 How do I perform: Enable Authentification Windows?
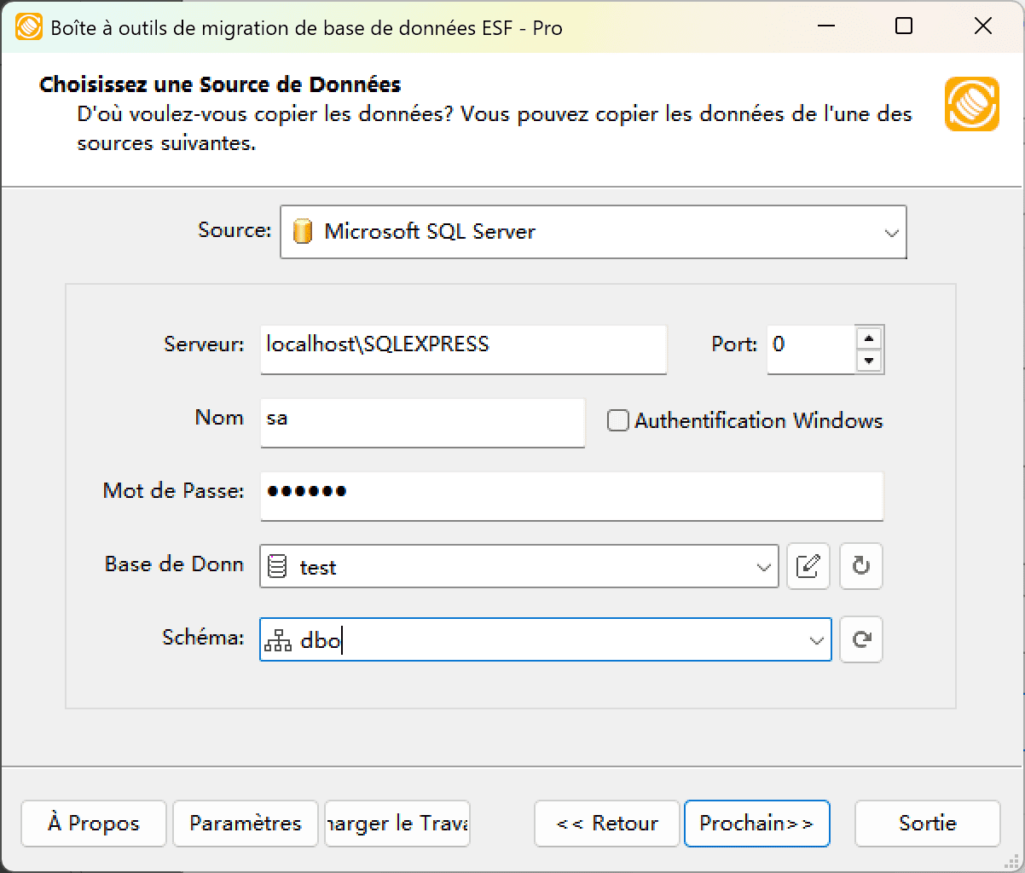tap(617, 420)
